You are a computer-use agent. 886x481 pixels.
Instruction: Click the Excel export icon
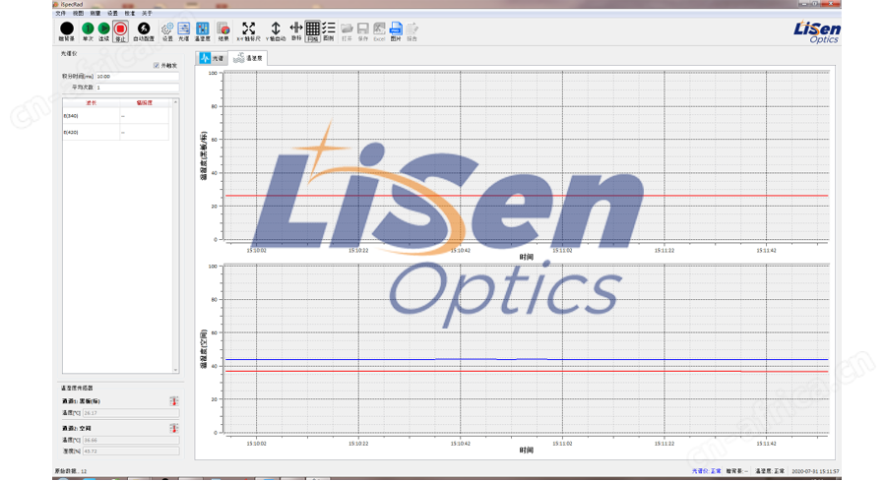379,31
